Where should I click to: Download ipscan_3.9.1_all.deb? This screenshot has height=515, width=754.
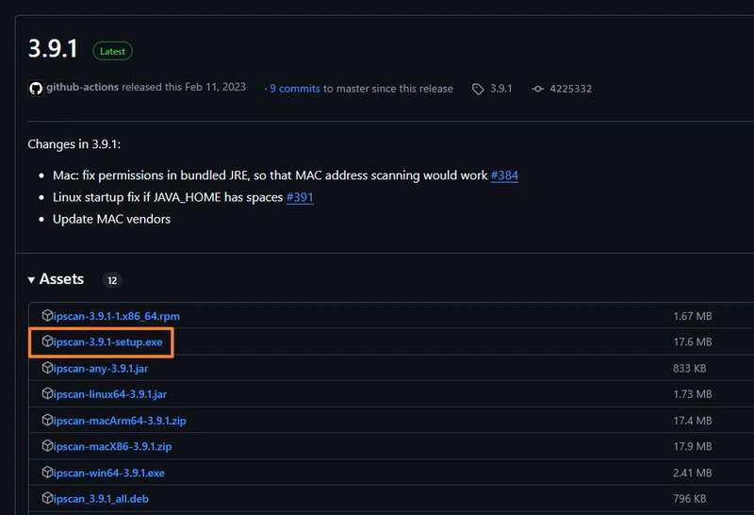tap(101, 499)
